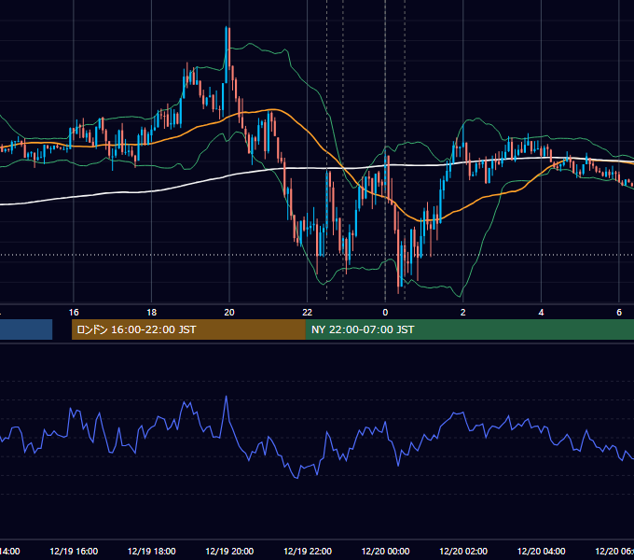Click the hour 2 axis label

tap(463, 313)
